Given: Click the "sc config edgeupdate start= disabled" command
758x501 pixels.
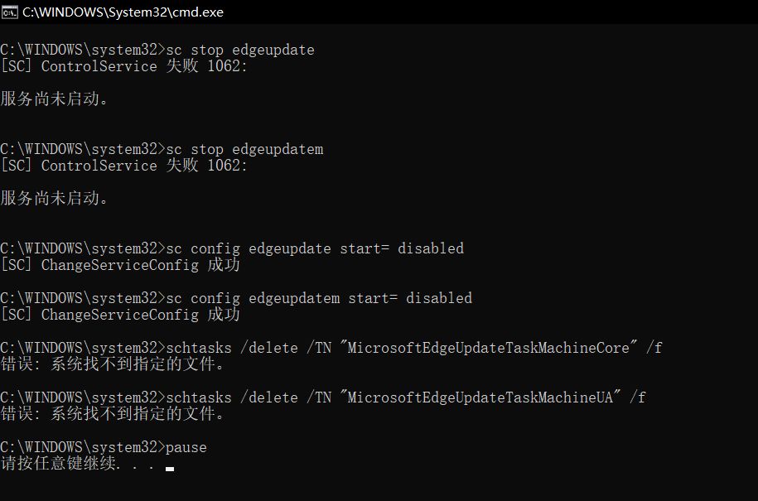Looking at the screenshot, I should (315, 248).
